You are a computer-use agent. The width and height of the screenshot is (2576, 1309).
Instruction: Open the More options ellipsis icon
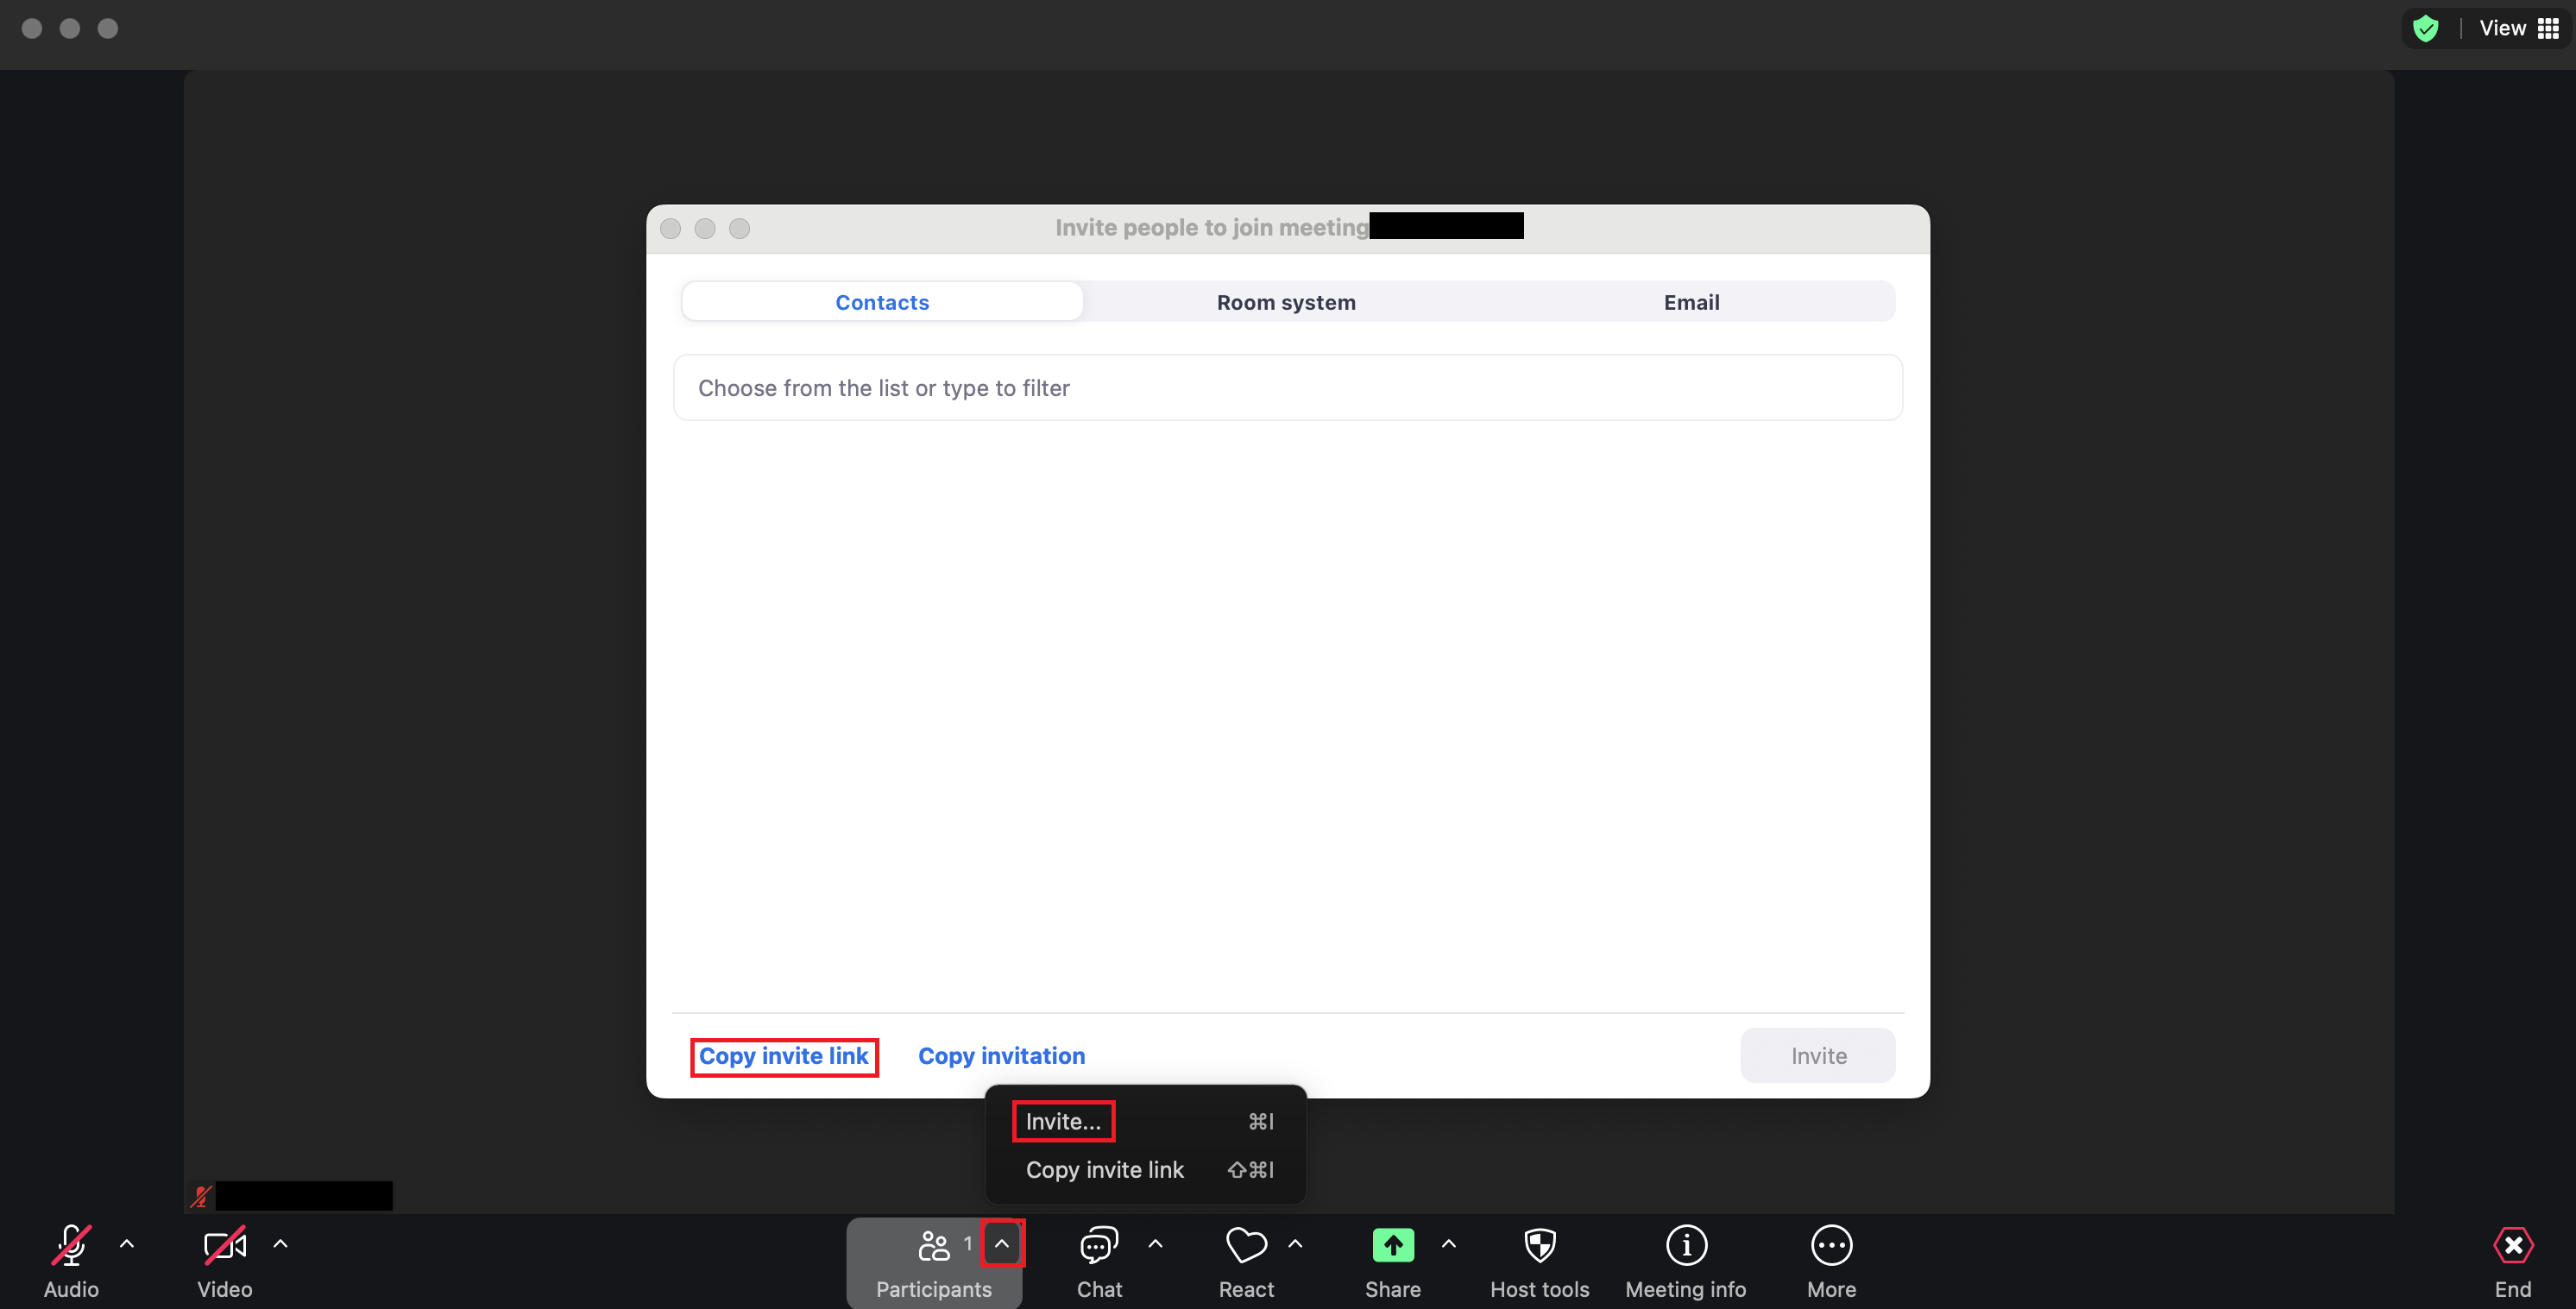coord(1831,1245)
